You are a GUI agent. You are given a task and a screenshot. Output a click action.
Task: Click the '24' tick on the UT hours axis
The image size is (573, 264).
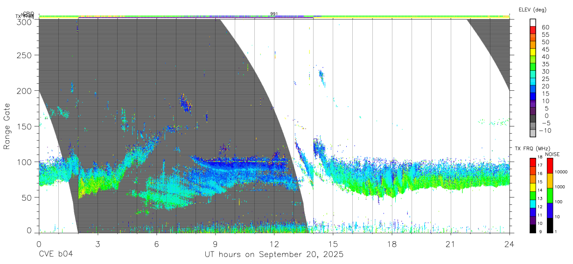(x=509, y=244)
